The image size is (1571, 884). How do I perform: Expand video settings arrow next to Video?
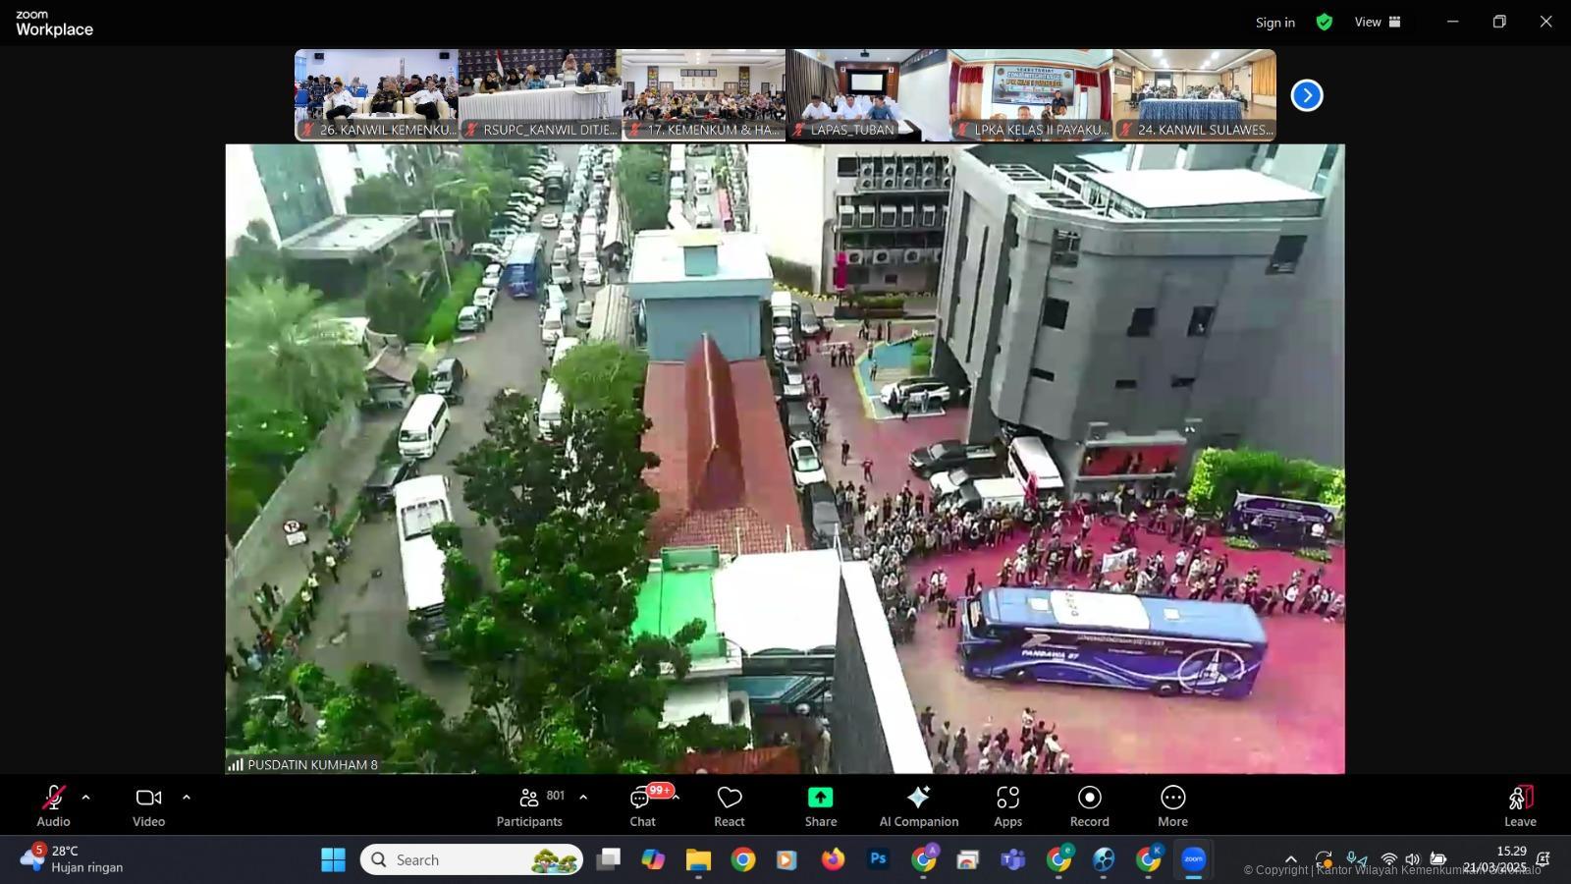(187, 798)
